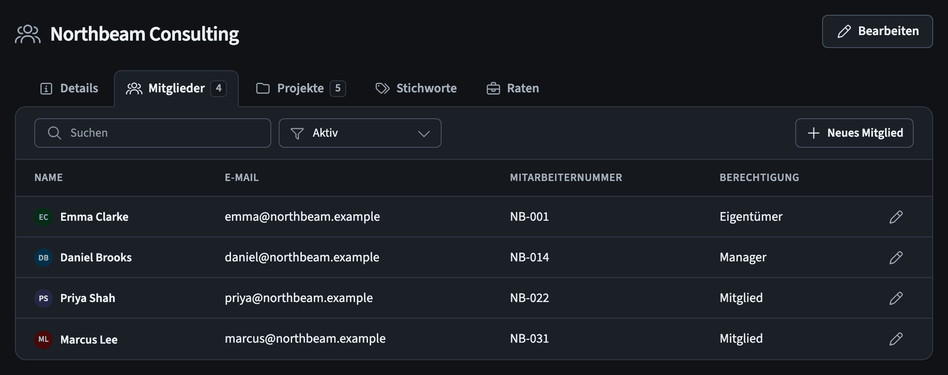Edit Daniel Brooks via pencil icon

(x=896, y=257)
